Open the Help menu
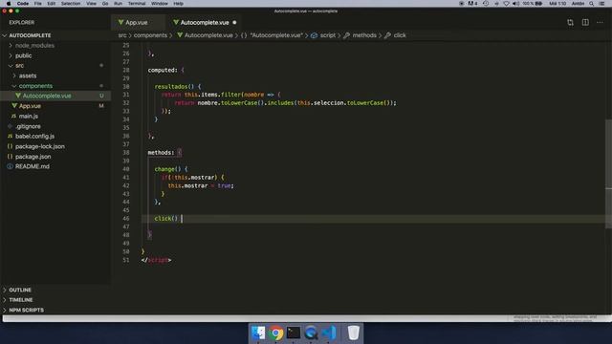The height and width of the screenshot is (344, 612). pyautogui.click(x=178, y=4)
